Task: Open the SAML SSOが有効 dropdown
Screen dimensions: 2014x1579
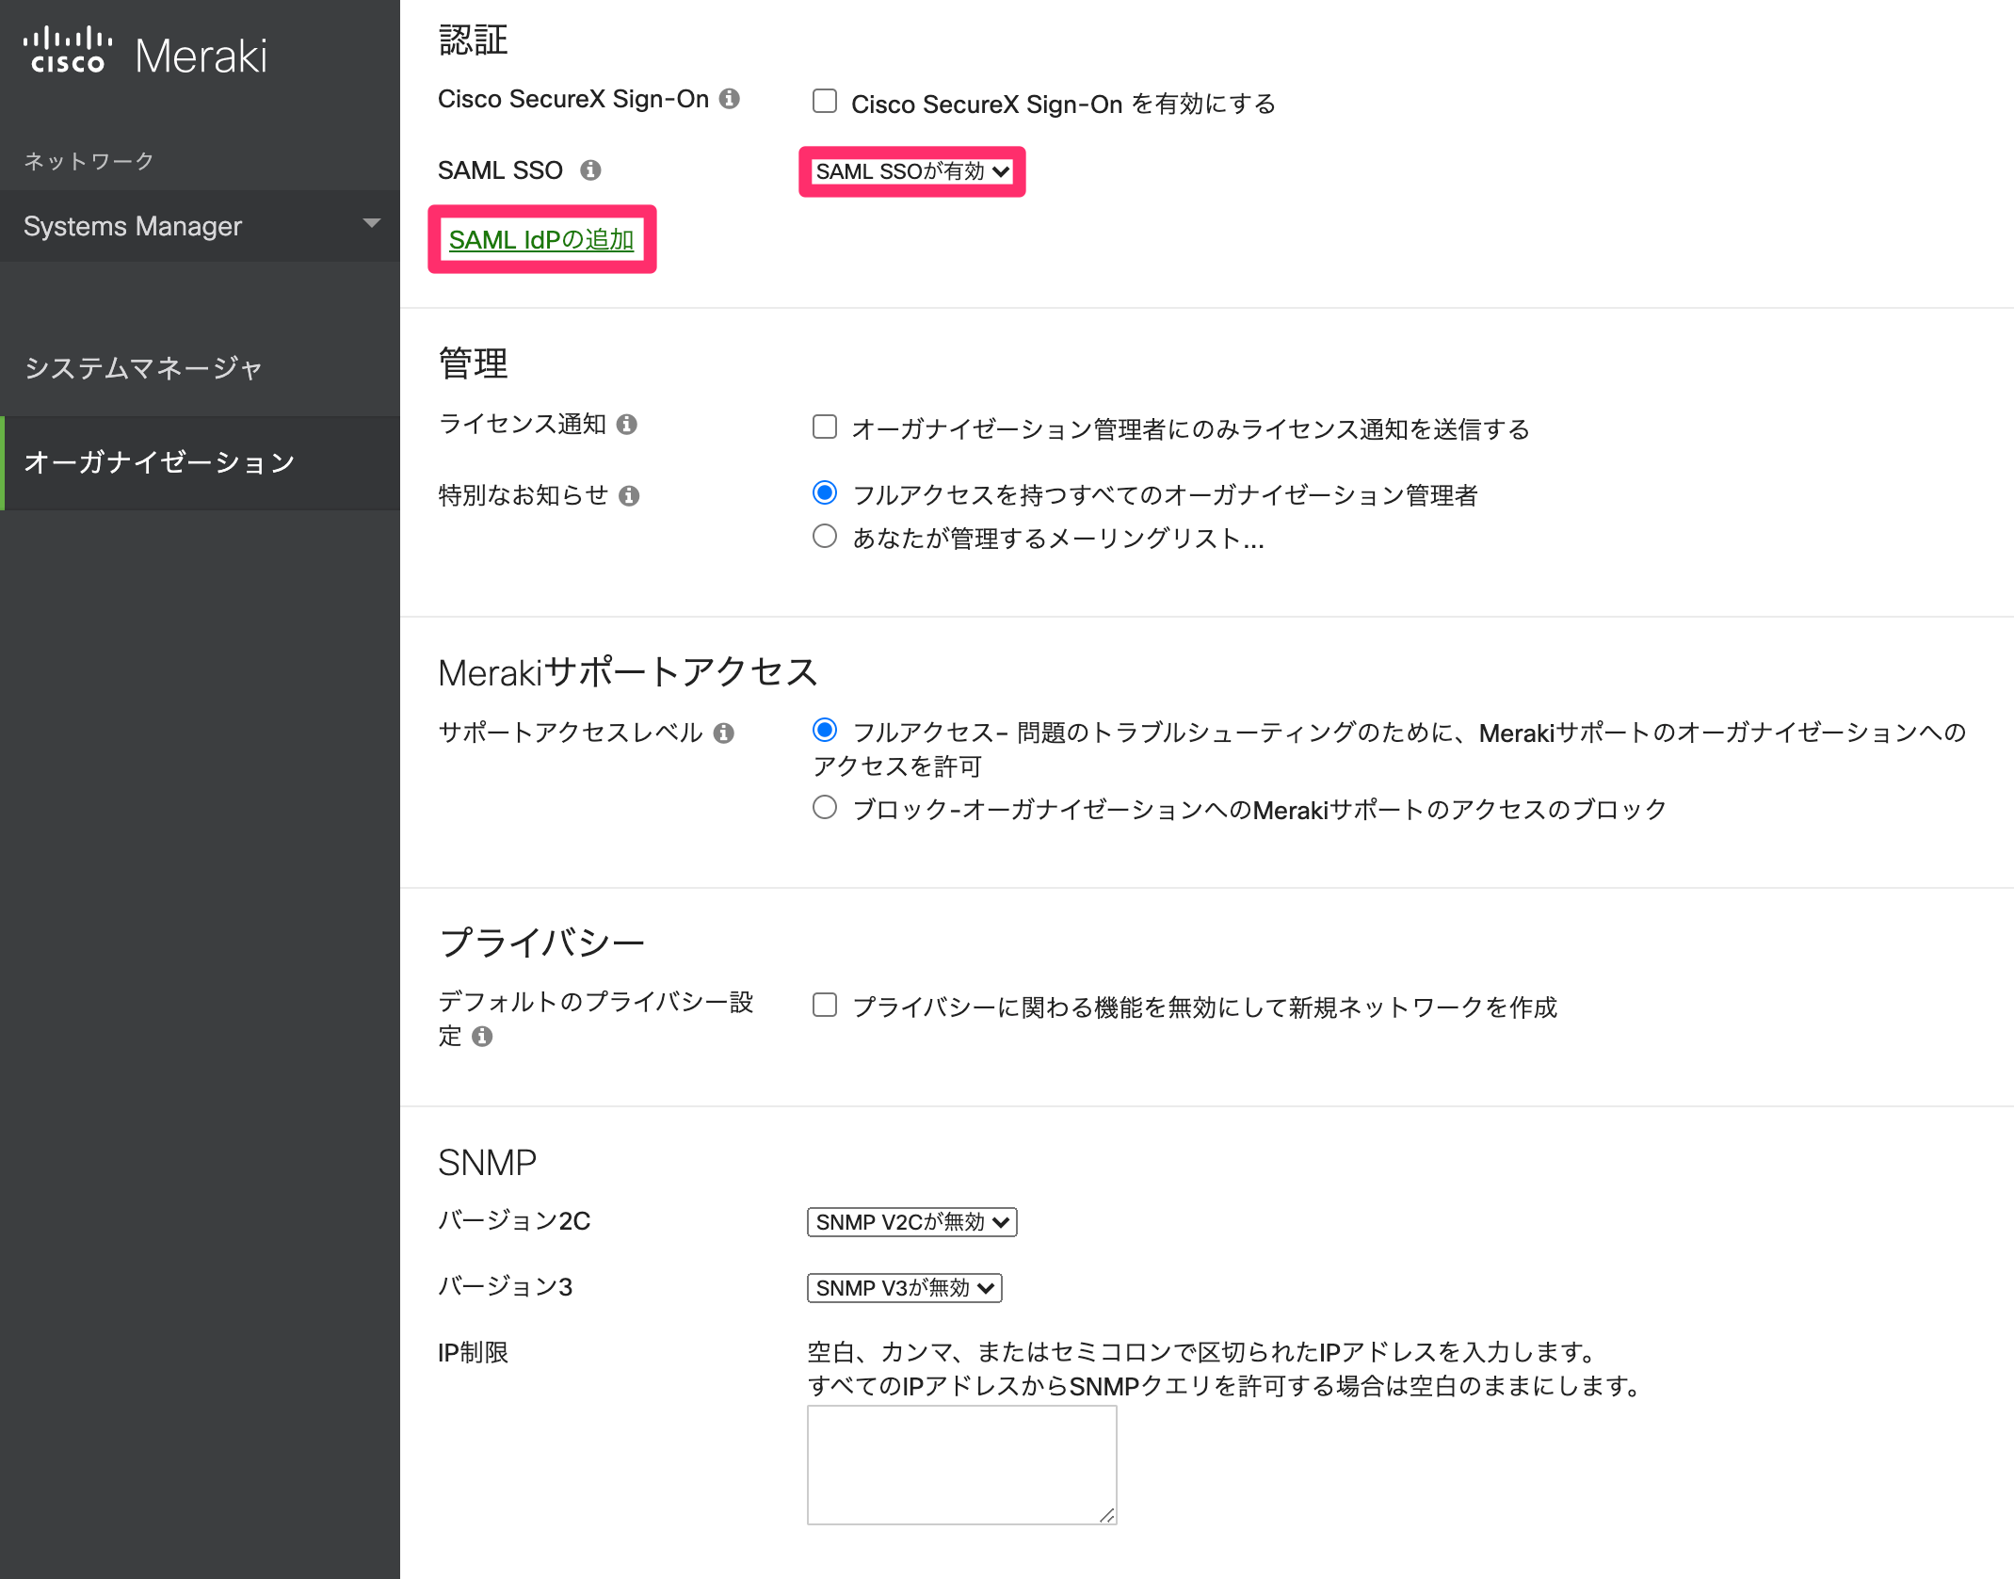Action: (912, 171)
